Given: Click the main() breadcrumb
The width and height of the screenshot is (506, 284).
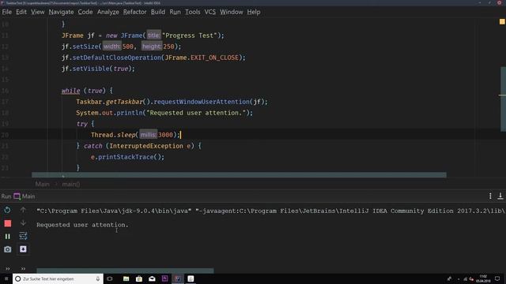Looking at the screenshot, I should (71, 184).
